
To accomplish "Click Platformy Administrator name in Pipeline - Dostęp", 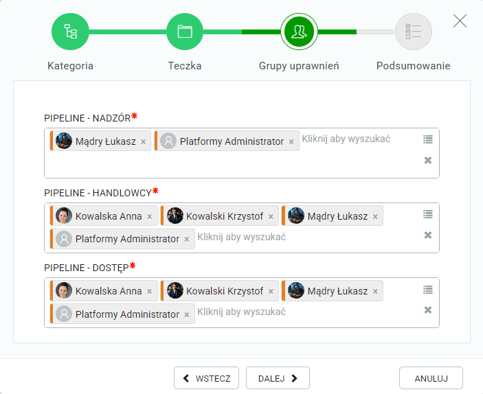I will pyautogui.click(x=128, y=314).
